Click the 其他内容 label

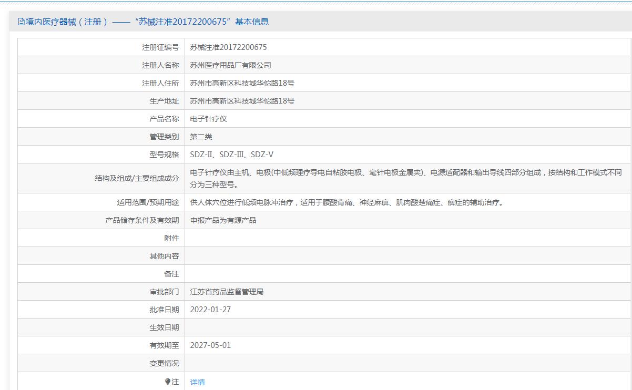(164, 256)
